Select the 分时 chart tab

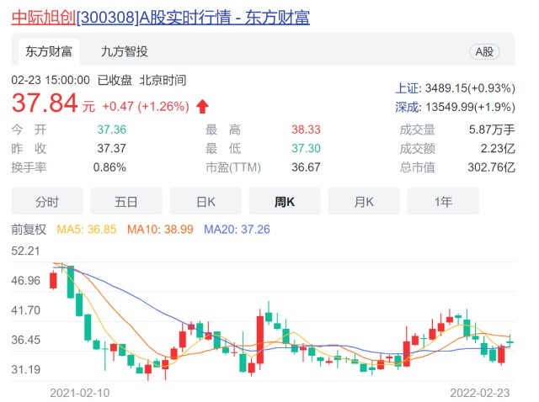click(47, 202)
